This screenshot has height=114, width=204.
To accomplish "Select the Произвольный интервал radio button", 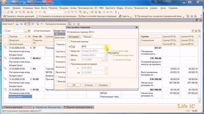I will pos(69,64).
